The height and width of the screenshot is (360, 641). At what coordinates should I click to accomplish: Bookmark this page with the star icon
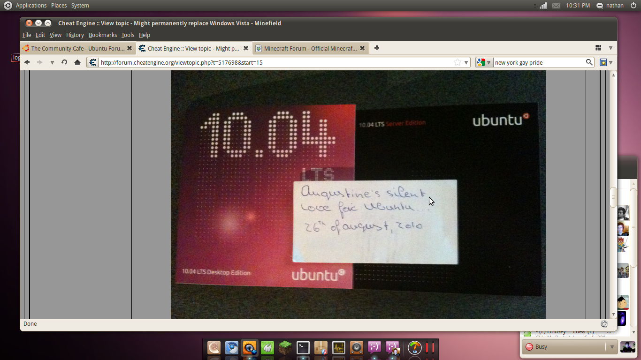[x=458, y=62]
